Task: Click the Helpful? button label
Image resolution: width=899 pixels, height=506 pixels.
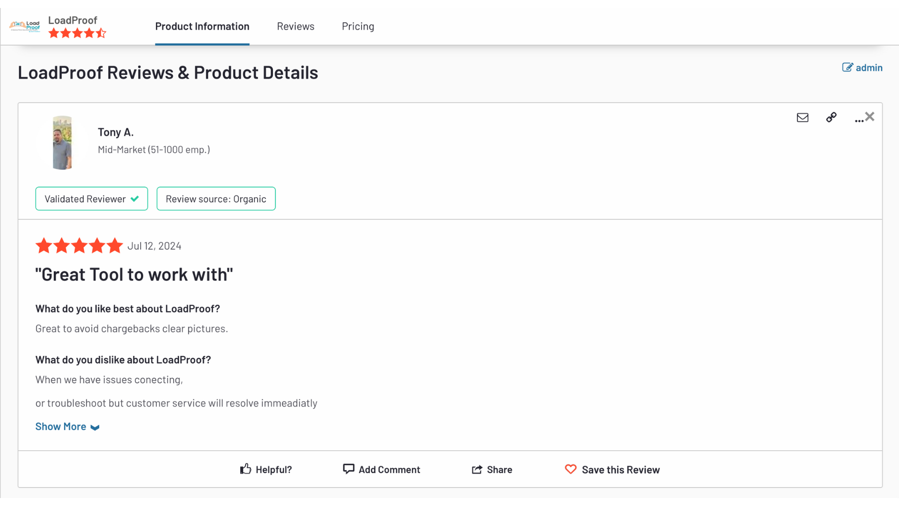Action: pos(274,469)
